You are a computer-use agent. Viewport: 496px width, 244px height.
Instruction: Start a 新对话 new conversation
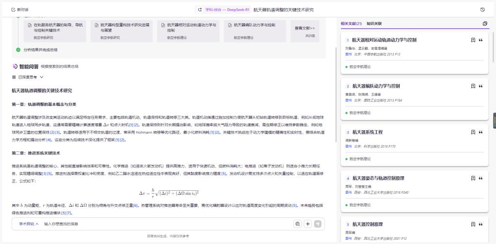(x=20, y=10)
